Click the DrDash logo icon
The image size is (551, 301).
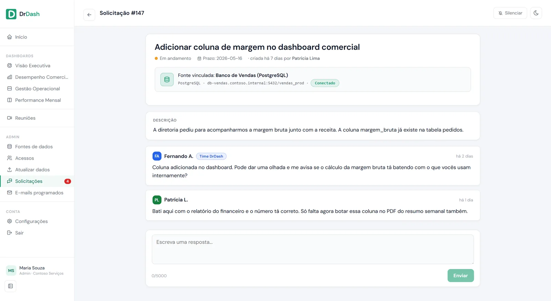[x=11, y=14]
